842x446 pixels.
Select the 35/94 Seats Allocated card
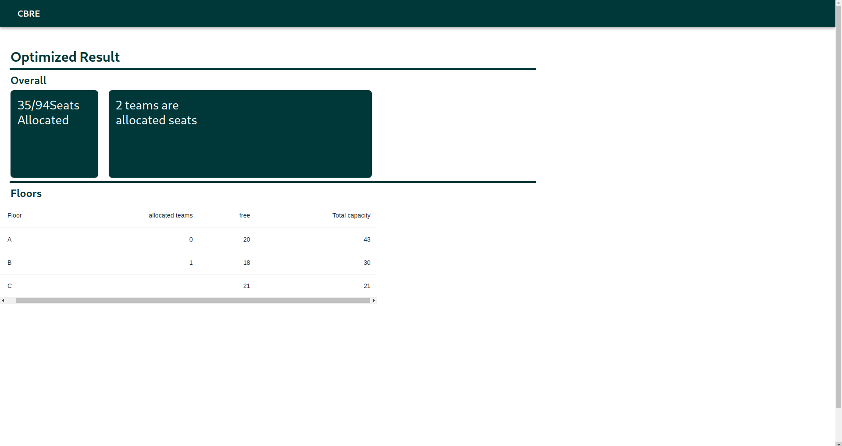[x=54, y=134]
